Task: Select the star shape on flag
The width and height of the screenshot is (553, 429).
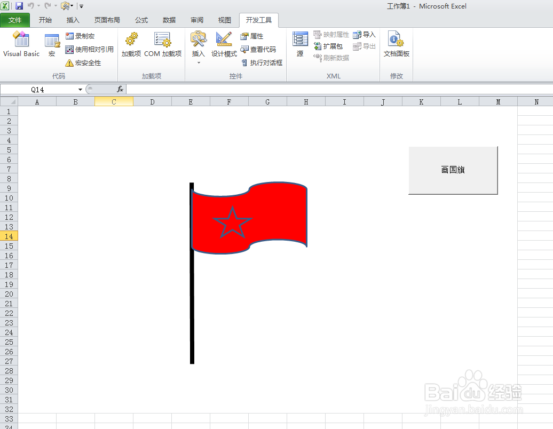Action: [232, 223]
